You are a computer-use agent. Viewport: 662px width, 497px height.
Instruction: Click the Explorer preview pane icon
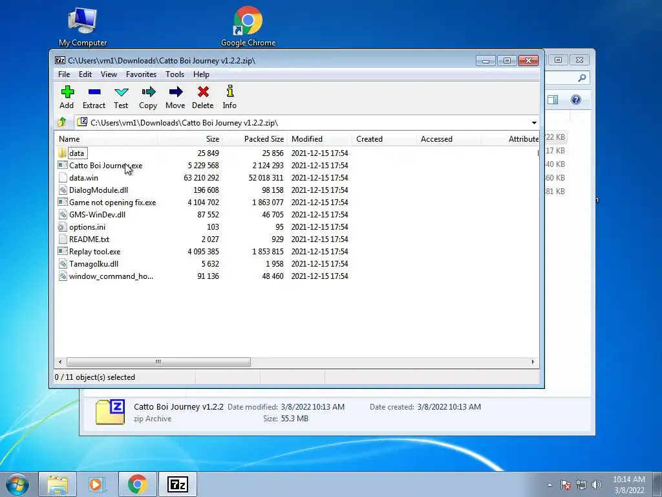tap(553, 100)
